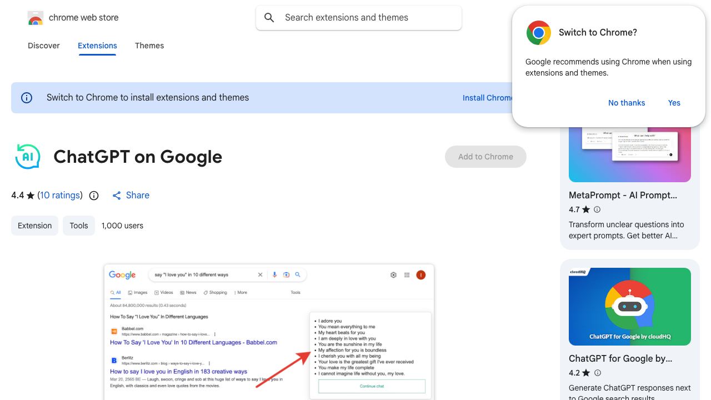711x400 pixels.
Task: Click the rating star next to 4.4
Action: point(31,196)
